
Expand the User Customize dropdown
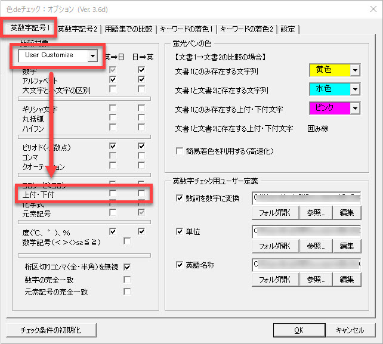[92, 55]
